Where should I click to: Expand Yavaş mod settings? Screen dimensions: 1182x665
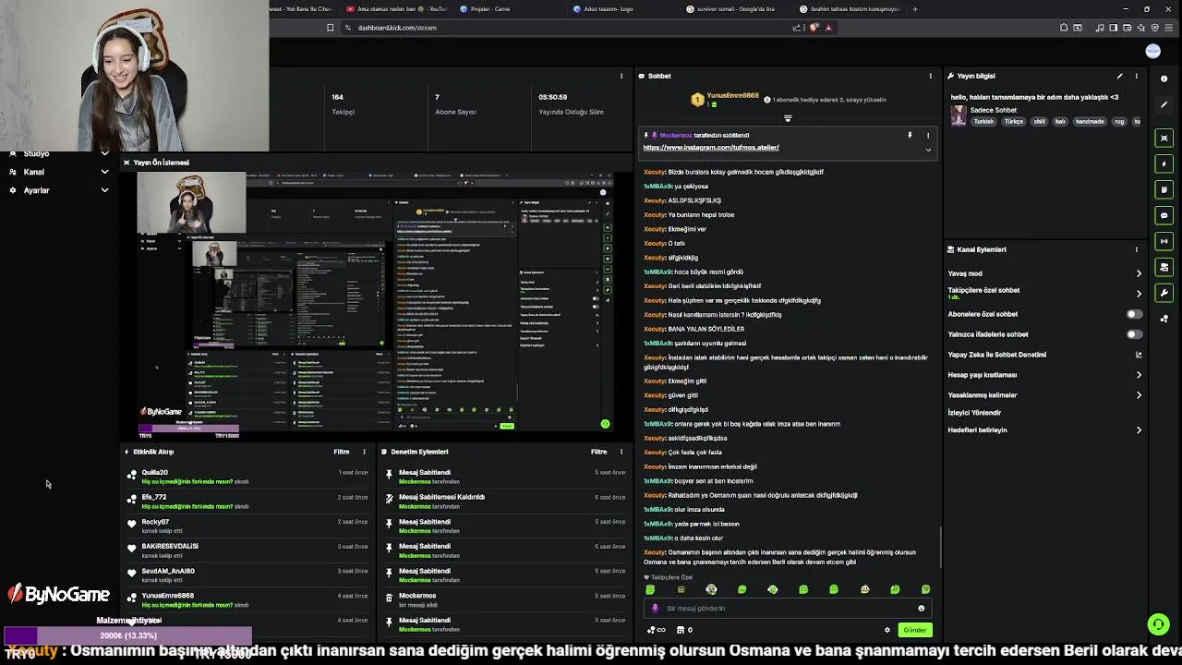click(1139, 273)
